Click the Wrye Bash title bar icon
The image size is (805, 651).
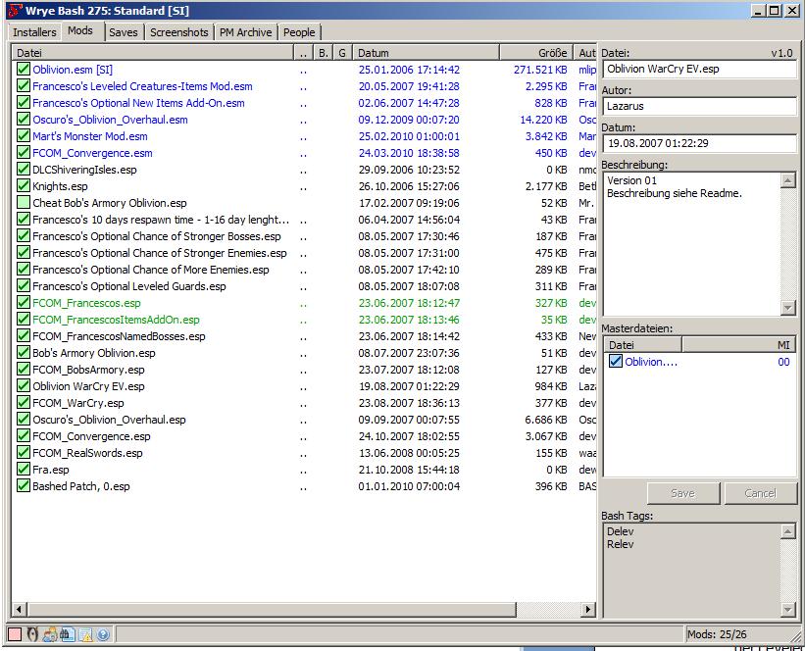[x=14, y=10]
